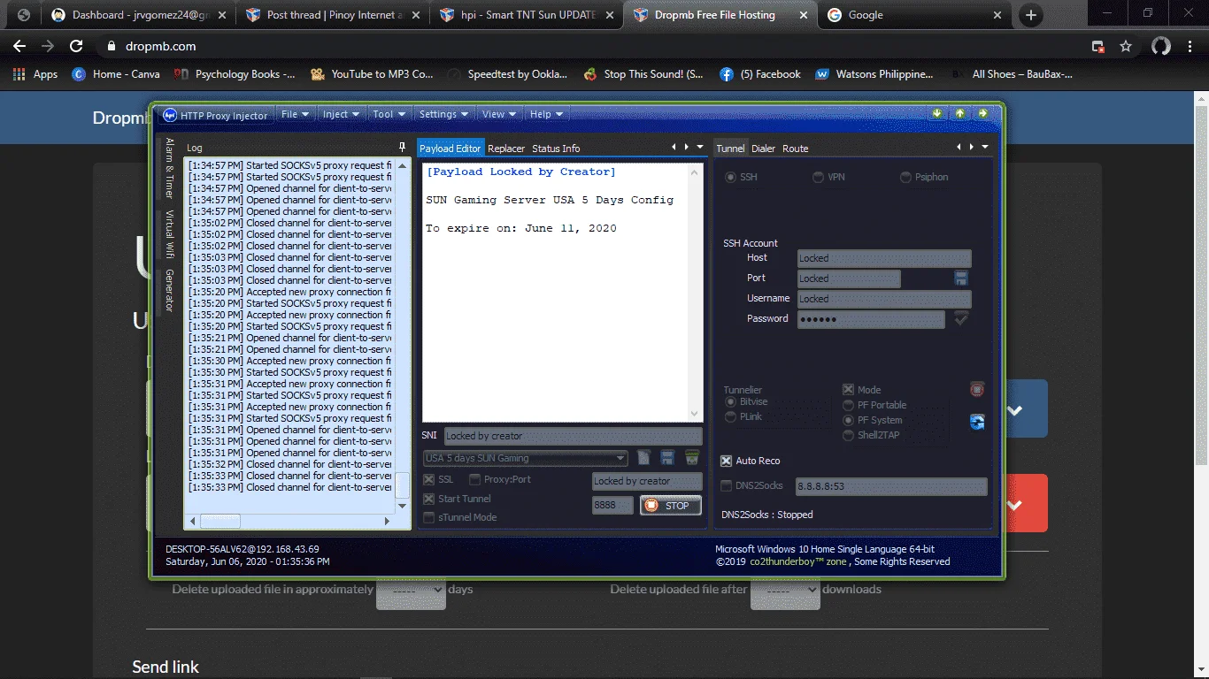Switch to the Route tab
Screen dimensions: 1209x679
[x=795, y=149]
